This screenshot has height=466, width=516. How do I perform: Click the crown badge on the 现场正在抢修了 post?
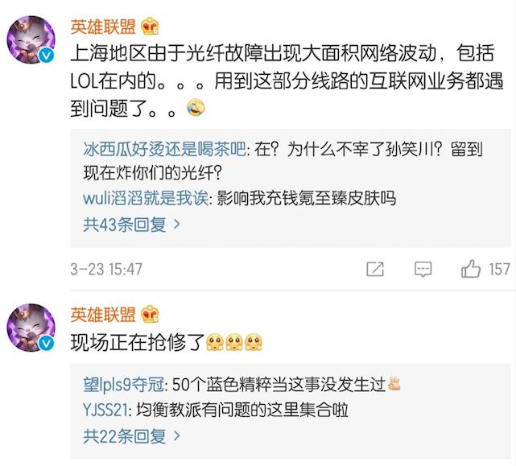point(151,314)
